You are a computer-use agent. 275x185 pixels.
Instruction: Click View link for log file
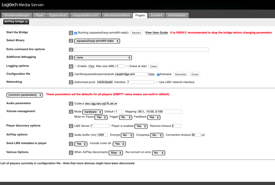click(x=91, y=66)
